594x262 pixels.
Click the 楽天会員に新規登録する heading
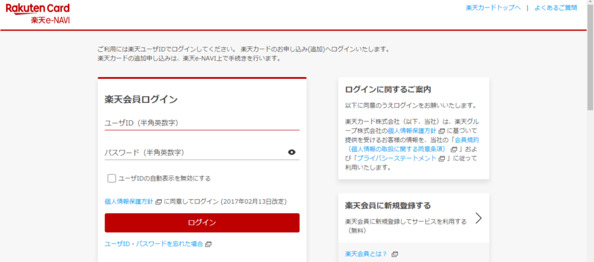point(388,206)
